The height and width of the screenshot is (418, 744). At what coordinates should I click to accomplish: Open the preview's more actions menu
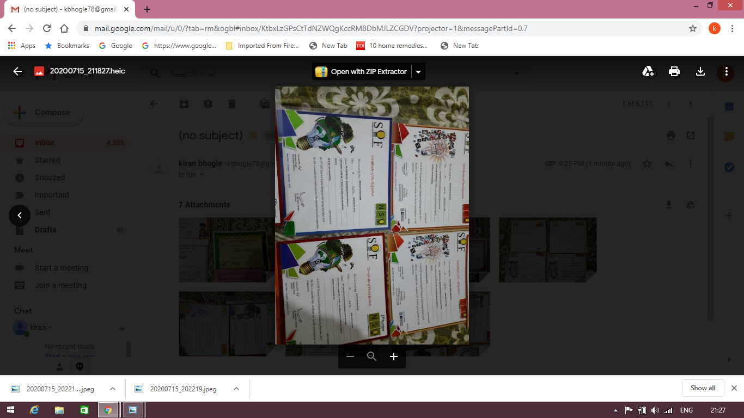click(x=727, y=71)
